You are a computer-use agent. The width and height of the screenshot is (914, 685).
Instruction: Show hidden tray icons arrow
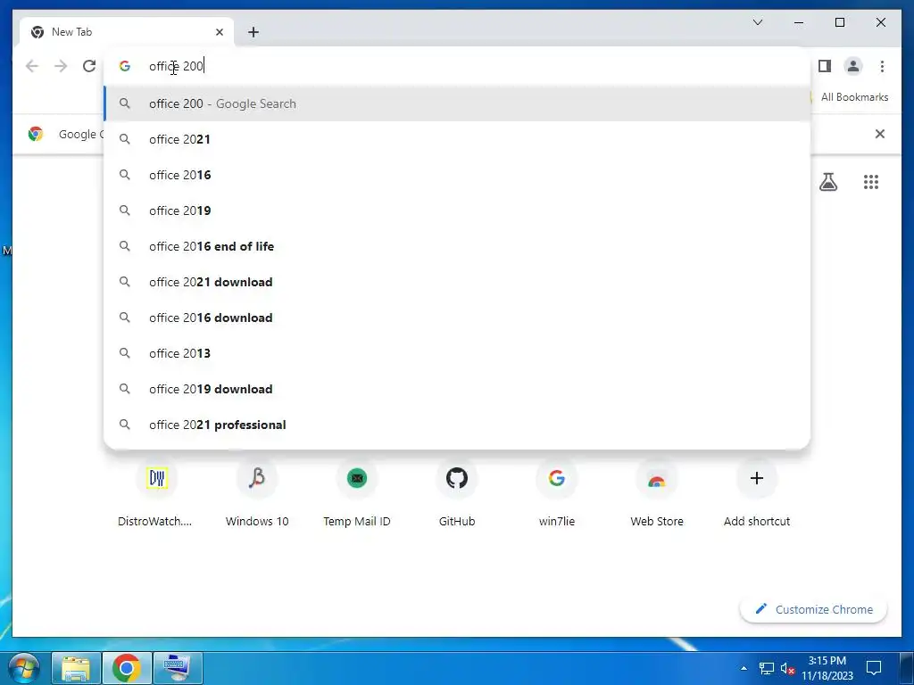pos(744,668)
